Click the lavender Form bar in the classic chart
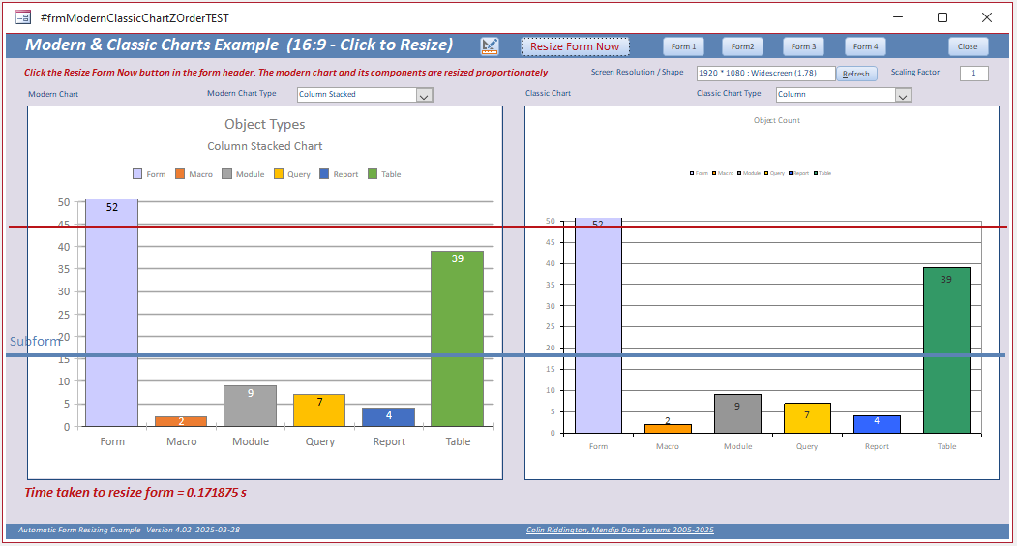Screen dimensions: 1017x546 click(x=598, y=325)
